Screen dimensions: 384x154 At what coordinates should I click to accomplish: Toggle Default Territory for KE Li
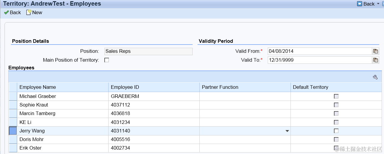click(x=336, y=122)
